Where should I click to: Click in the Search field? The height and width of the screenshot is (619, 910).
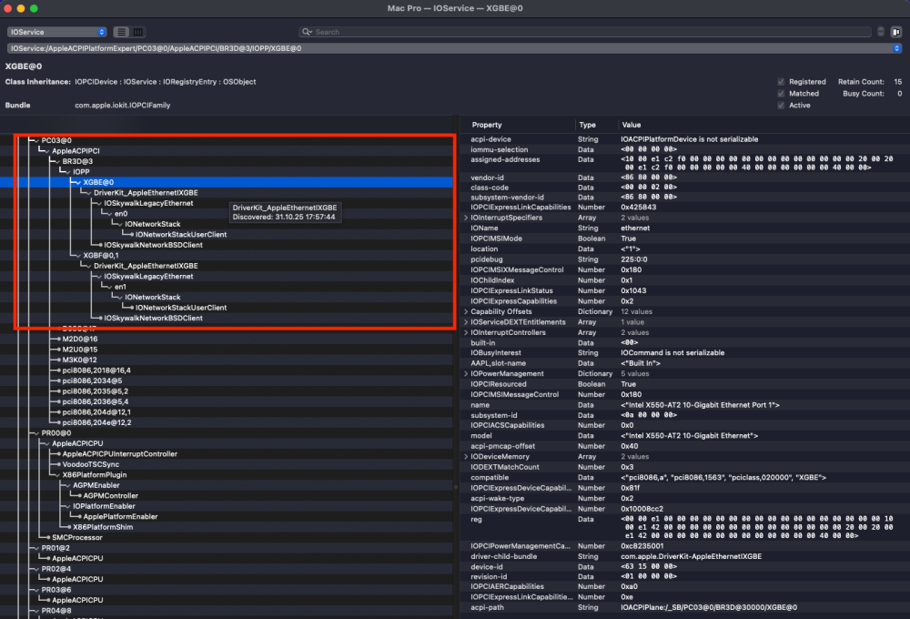(586, 32)
